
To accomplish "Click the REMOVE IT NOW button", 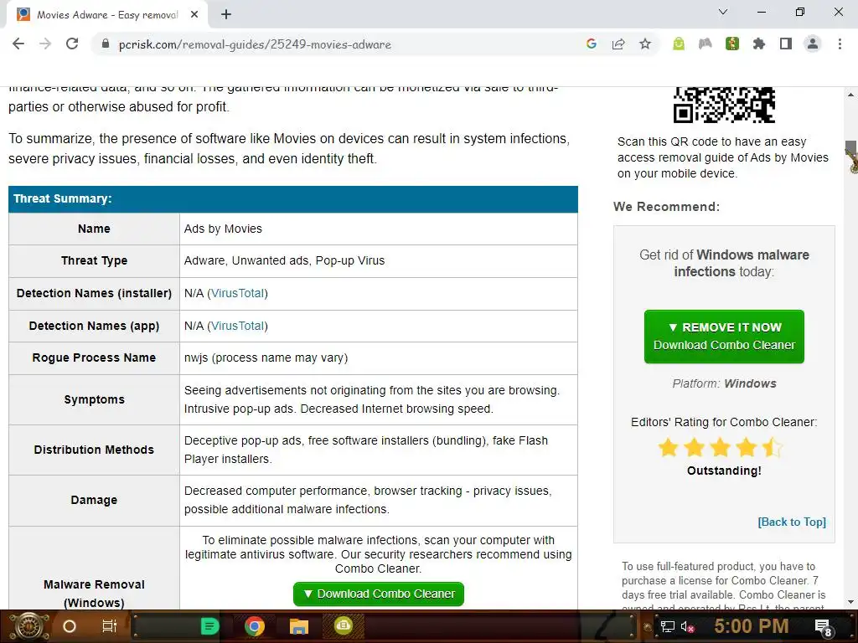I will [x=724, y=337].
